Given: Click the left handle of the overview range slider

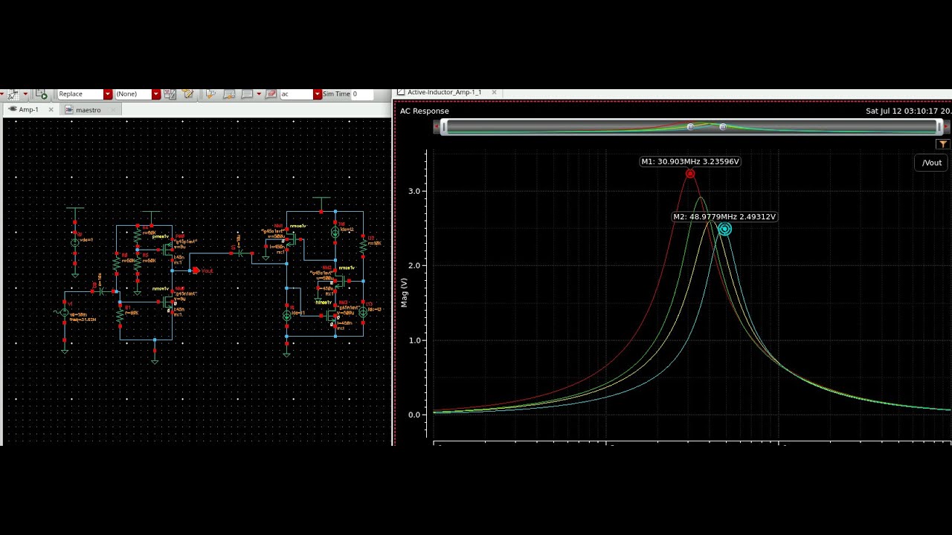Looking at the screenshot, I should pos(444,127).
